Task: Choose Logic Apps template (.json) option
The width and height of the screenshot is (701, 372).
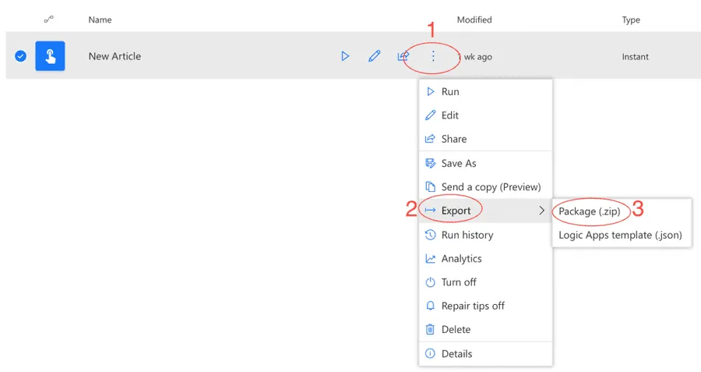Action: point(620,235)
